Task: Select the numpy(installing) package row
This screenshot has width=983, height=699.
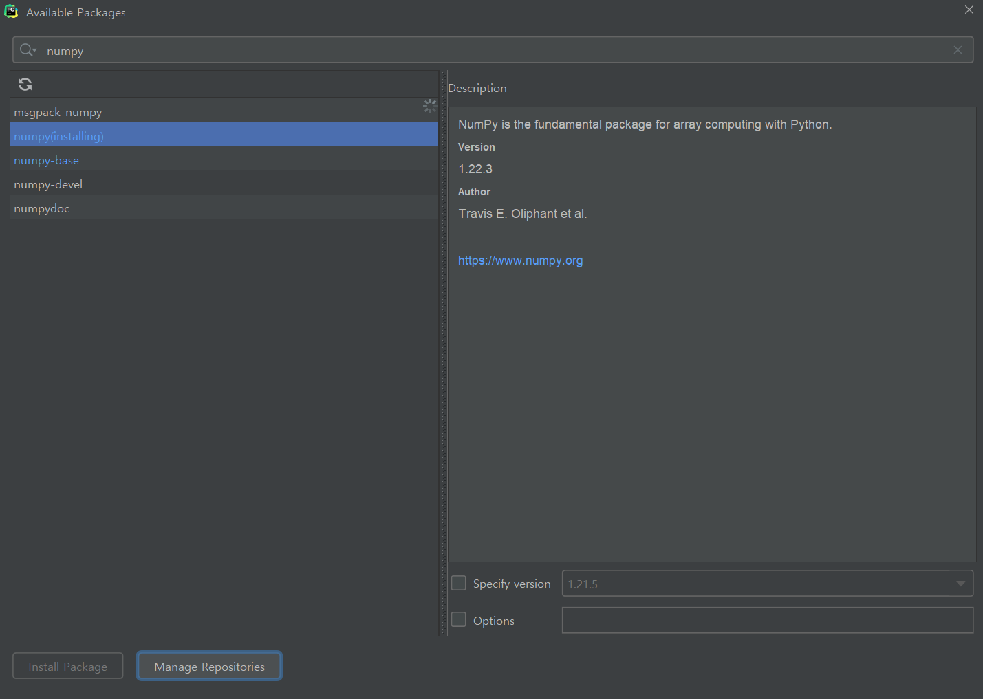Action: pos(224,136)
